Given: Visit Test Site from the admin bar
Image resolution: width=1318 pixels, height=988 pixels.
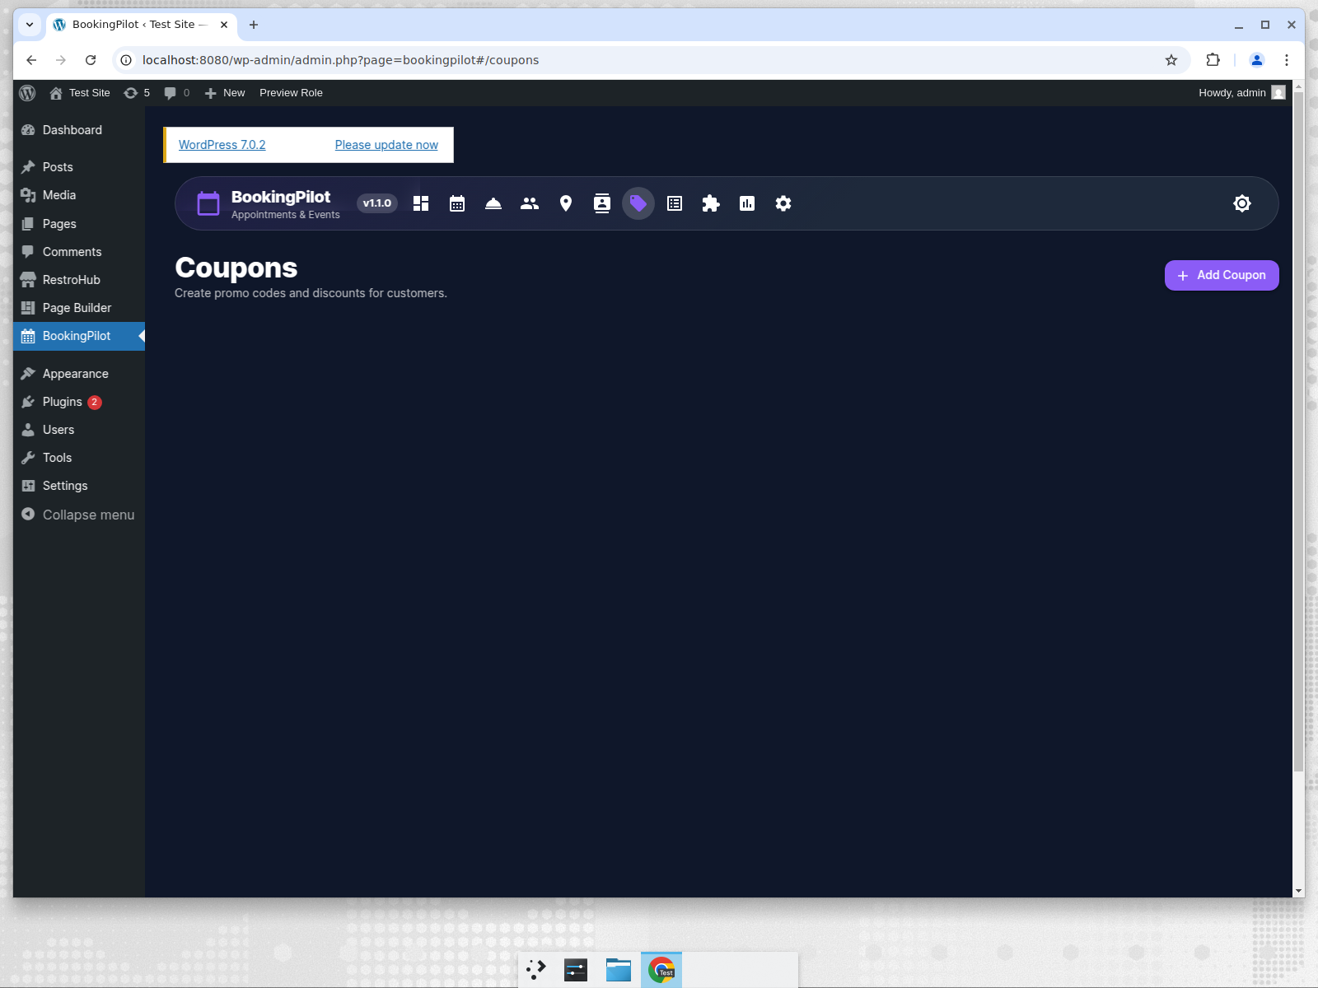Looking at the screenshot, I should click(80, 93).
